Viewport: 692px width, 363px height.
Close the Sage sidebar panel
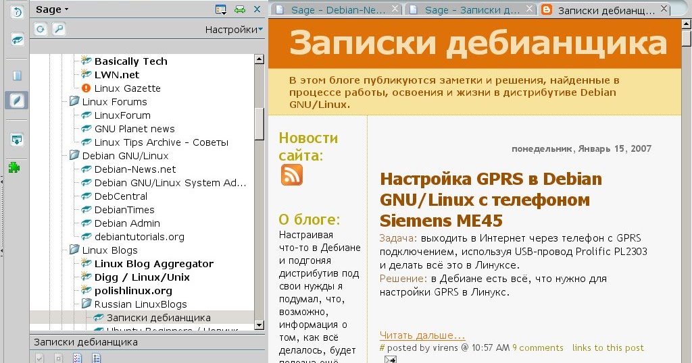click(x=257, y=9)
